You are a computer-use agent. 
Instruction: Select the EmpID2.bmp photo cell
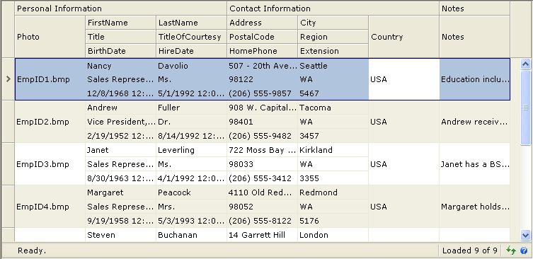click(x=50, y=122)
